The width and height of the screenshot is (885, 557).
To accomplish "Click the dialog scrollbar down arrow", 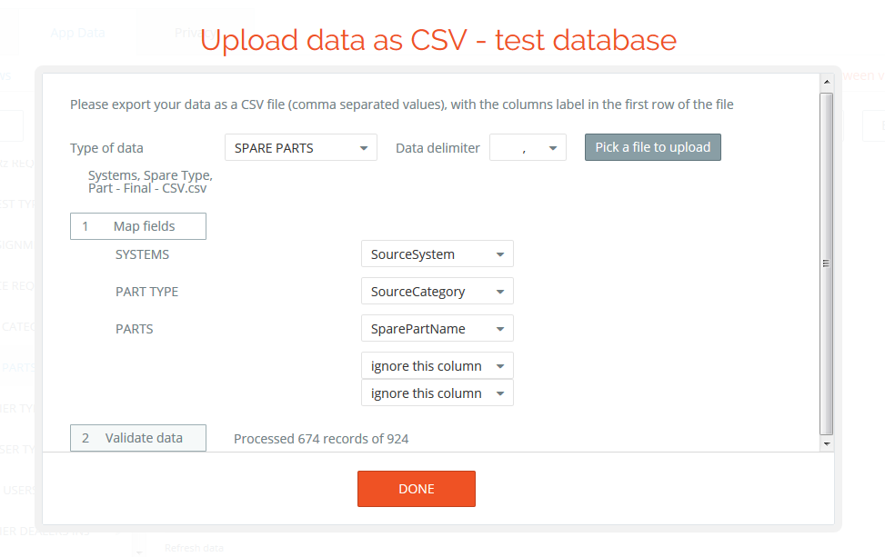I will [826, 443].
